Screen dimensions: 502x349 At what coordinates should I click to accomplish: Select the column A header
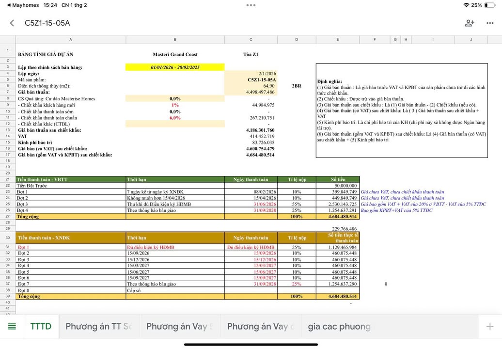pyautogui.click(x=71, y=40)
